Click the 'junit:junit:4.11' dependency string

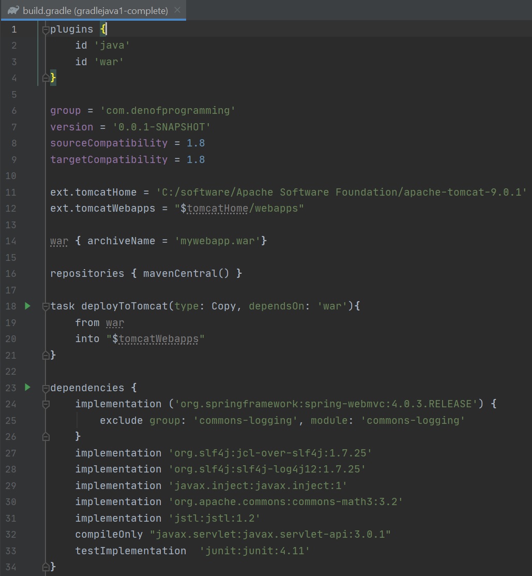click(255, 551)
